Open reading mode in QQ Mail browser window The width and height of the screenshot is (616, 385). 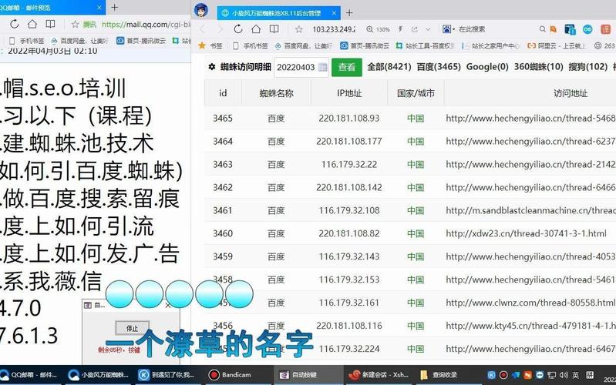(50, 24)
